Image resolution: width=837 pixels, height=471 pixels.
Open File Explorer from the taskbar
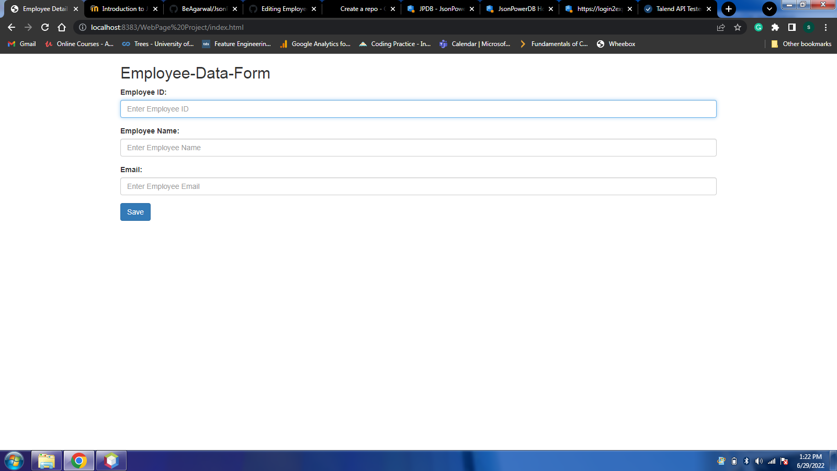click(46, 461)
